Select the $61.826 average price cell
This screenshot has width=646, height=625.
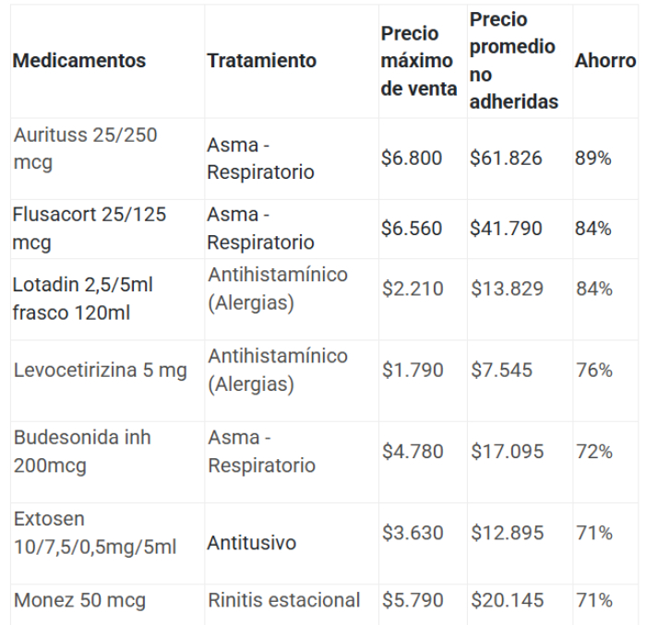(506, 159)
